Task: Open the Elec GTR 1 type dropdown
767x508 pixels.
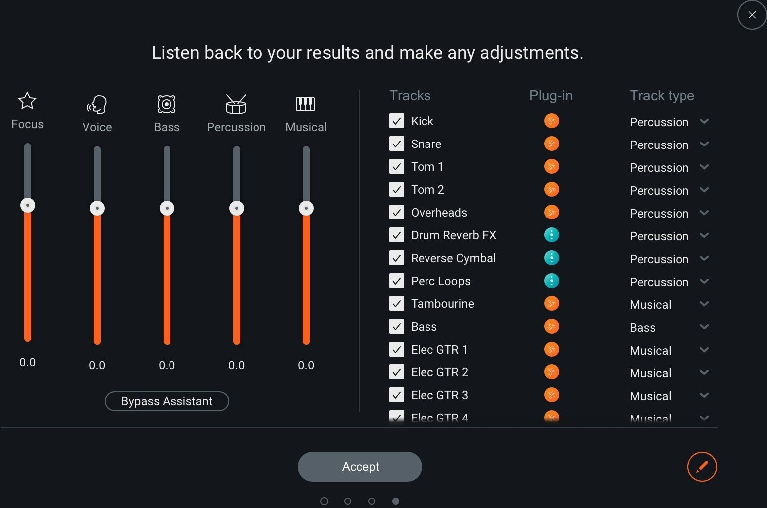Action: 669,350
